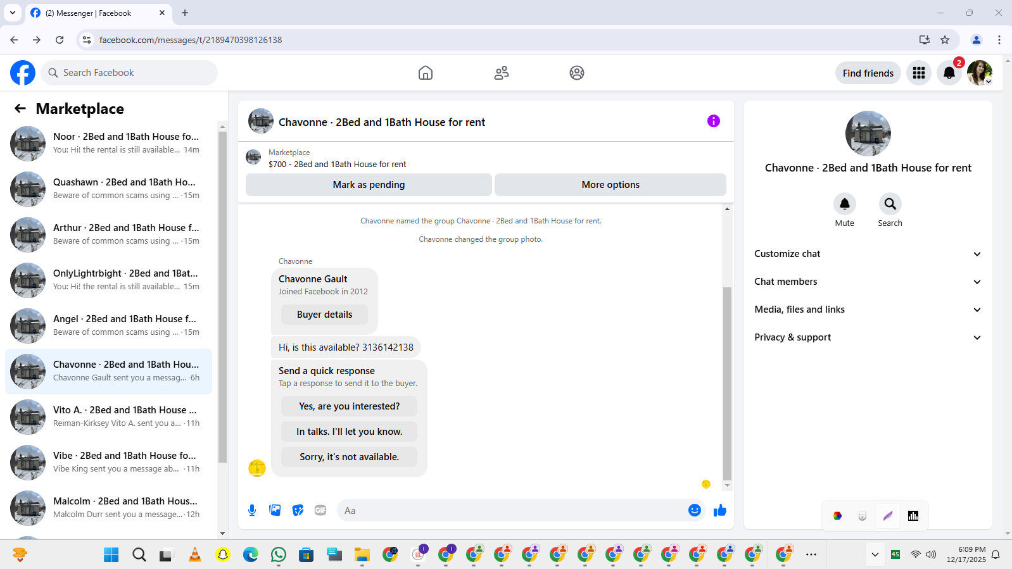Viewport: 1012px width, 569px height.
Task: Send 'In talks. I'll let you know.' response
Action: click(349, 432)
